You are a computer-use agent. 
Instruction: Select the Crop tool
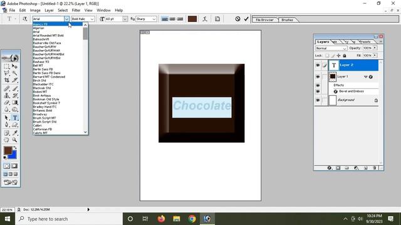7,80
